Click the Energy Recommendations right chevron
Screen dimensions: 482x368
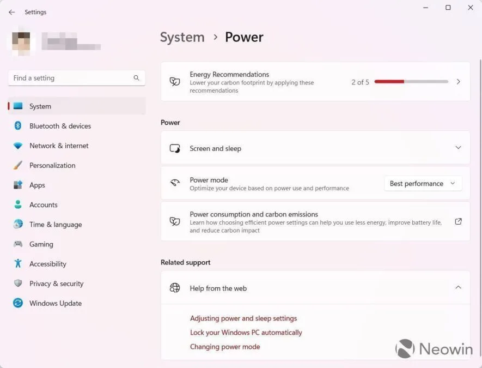point(459,82)
